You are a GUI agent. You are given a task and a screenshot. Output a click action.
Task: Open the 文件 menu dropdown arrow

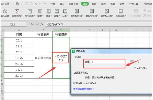tap(12, 4)
